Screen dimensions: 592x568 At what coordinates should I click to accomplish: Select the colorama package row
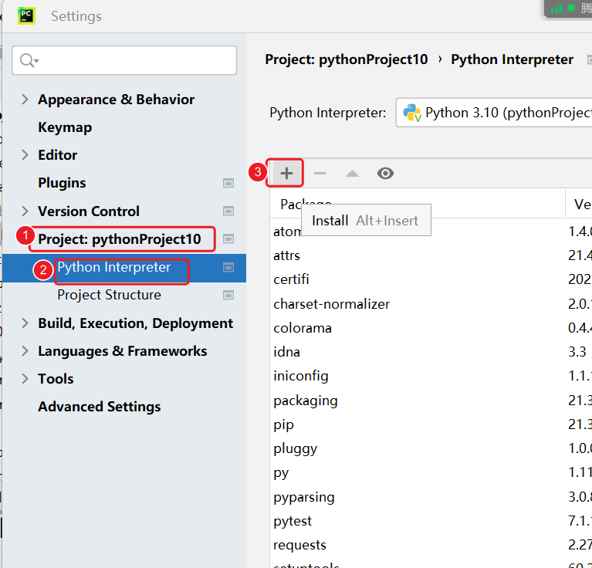point(431,328)
